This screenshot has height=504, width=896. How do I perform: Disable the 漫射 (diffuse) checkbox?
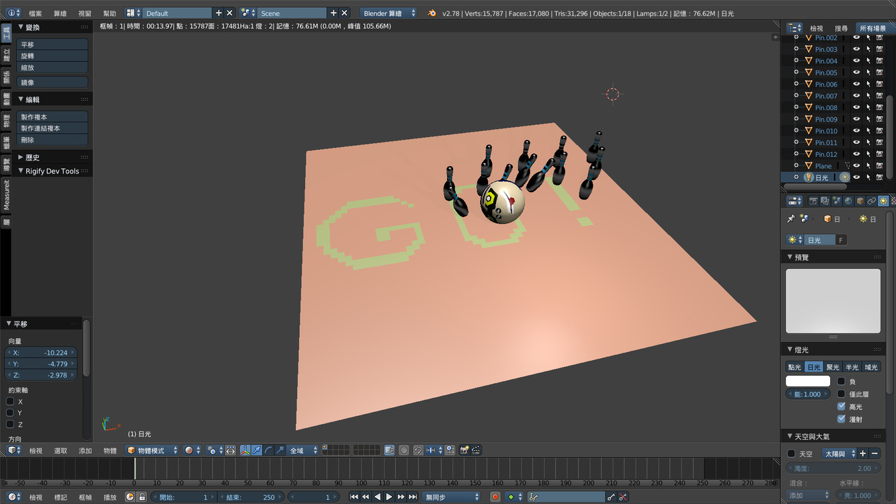tap(841, 419)
